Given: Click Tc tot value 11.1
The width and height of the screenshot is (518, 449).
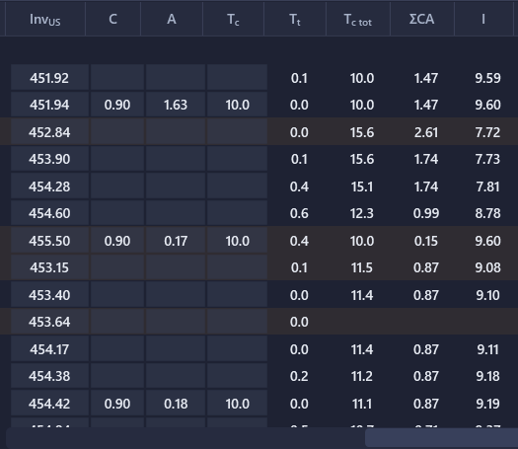Looking at the screenshot, I should click(x=362, y=404).
